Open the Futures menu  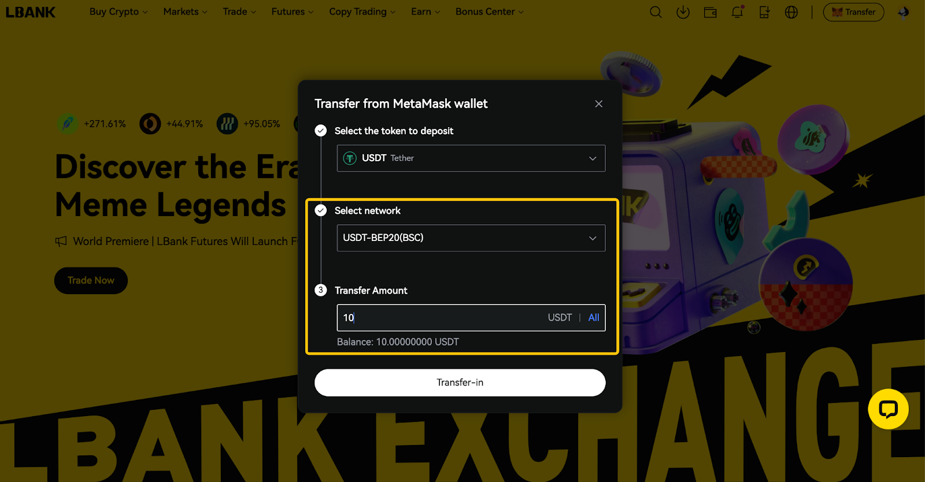(x=293, y=12)
